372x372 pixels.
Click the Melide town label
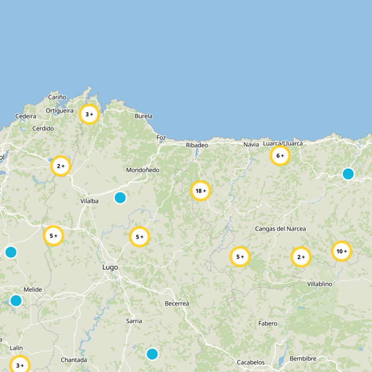33,290
